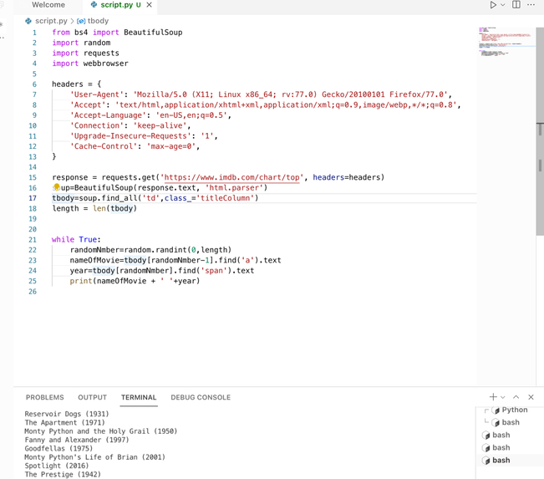Click 'length = len(tbody)' on line 18
544x479 pixels.
[94, 209]
